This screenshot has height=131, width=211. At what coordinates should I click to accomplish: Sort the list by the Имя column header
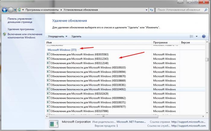(x=98, y=43)
